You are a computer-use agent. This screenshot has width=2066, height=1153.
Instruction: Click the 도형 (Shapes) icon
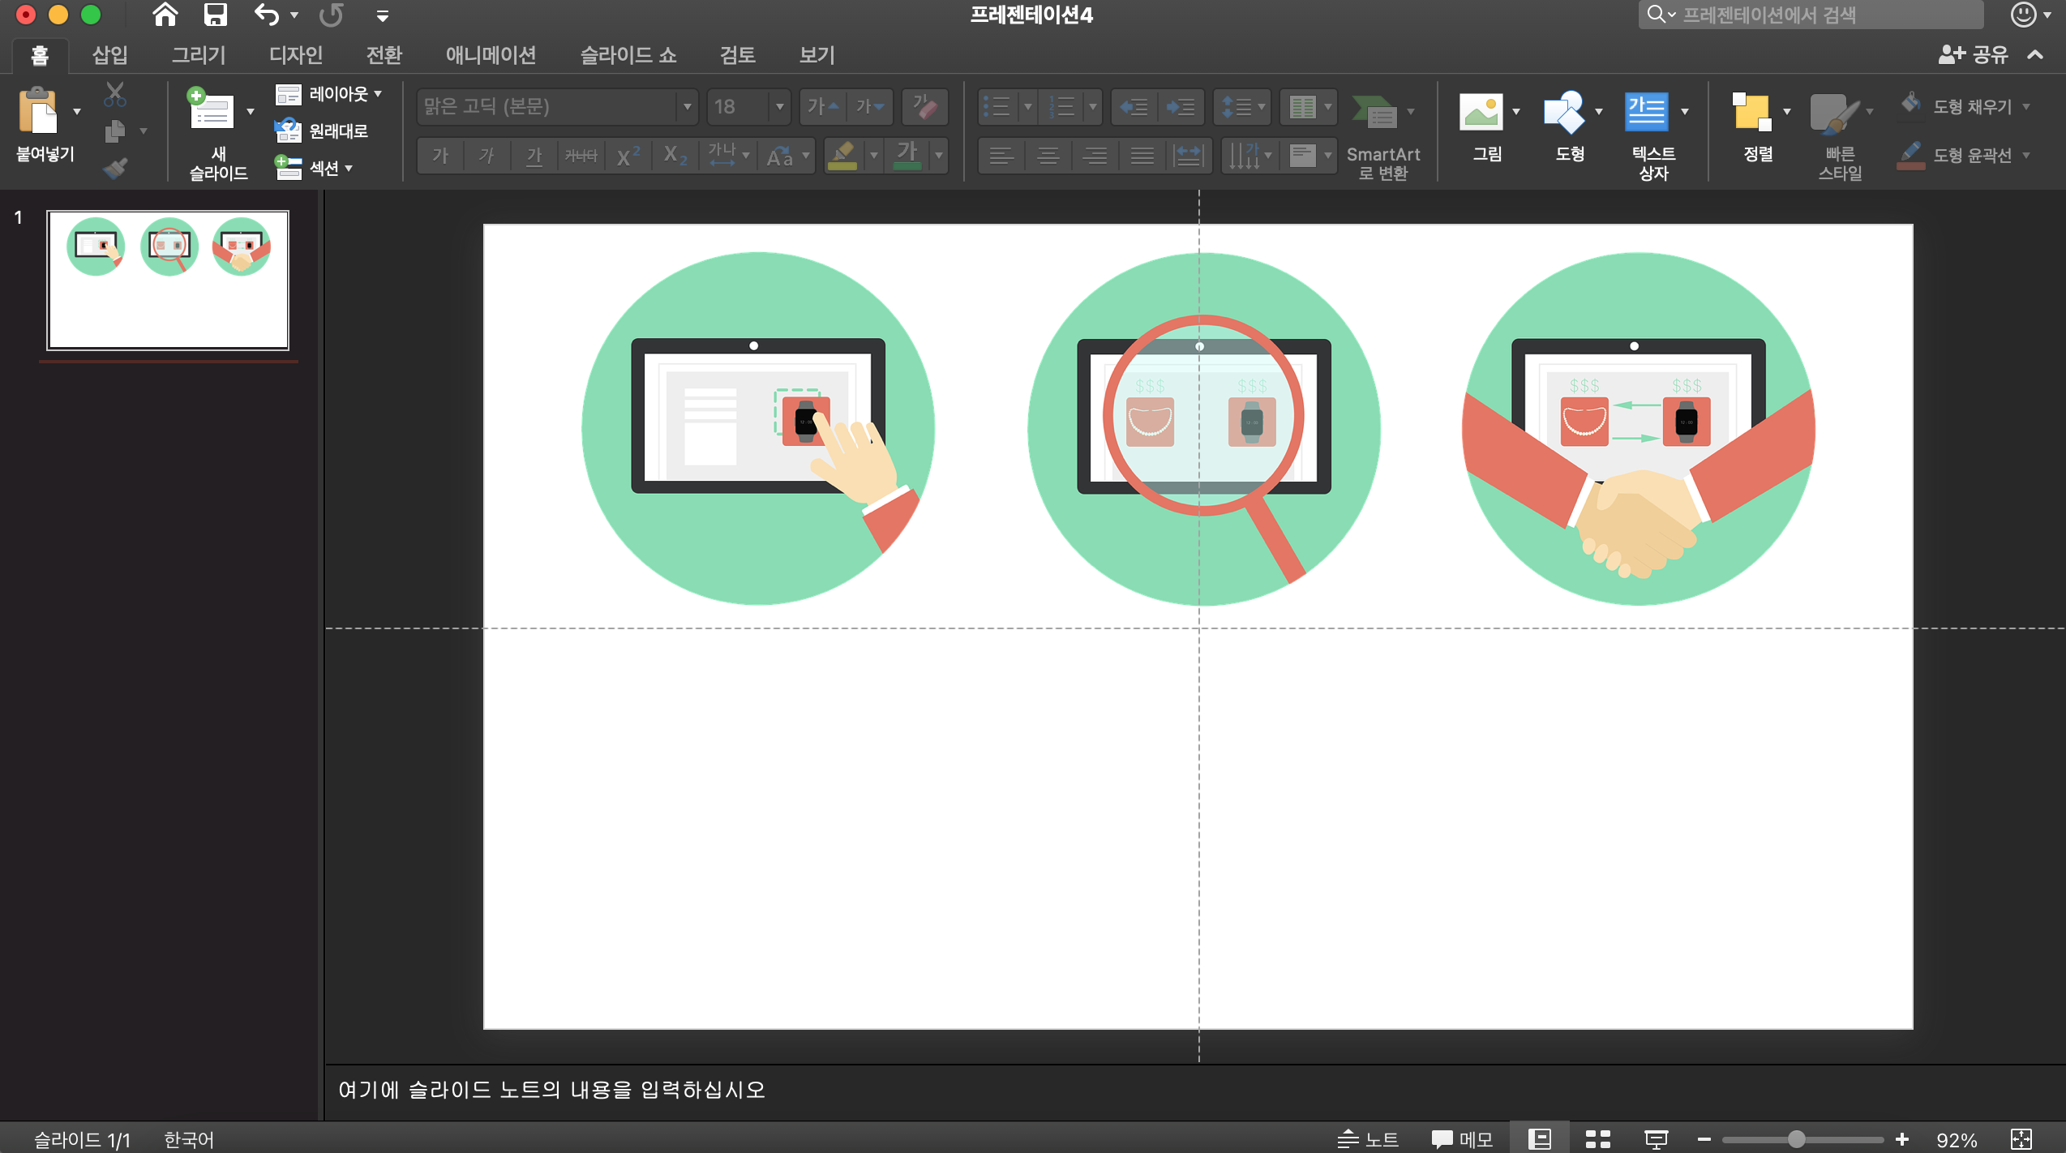[x=1563, y=113]
